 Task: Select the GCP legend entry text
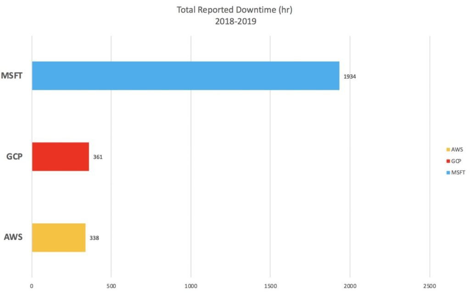coord(456,161)
